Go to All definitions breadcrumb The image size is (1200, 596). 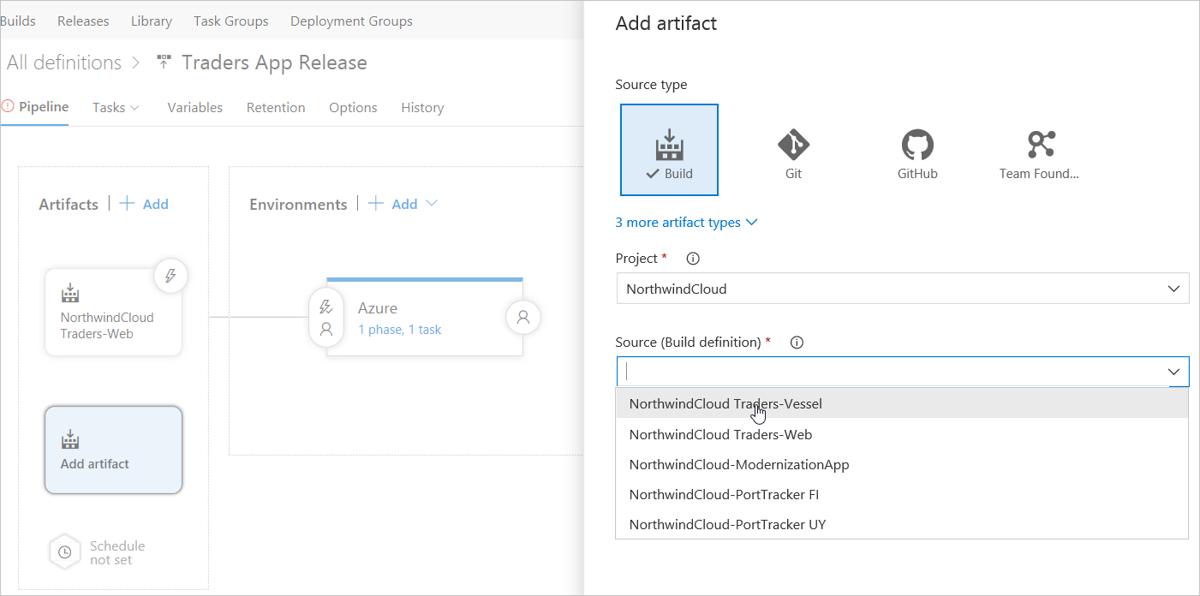(64, 63)
